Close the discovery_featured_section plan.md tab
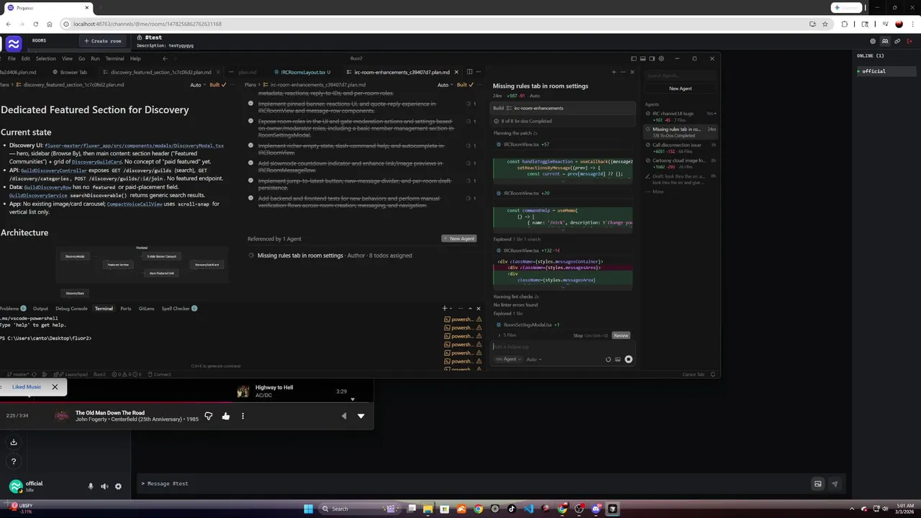The width and height of the screenshot is (921, 518). pos(218,72)
